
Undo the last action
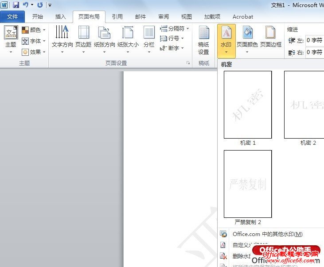tap(25, 5)
